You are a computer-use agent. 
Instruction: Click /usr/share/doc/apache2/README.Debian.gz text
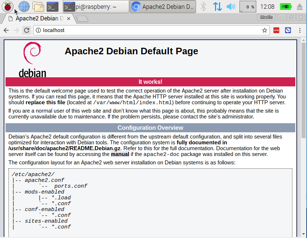[x=64, y=148]
